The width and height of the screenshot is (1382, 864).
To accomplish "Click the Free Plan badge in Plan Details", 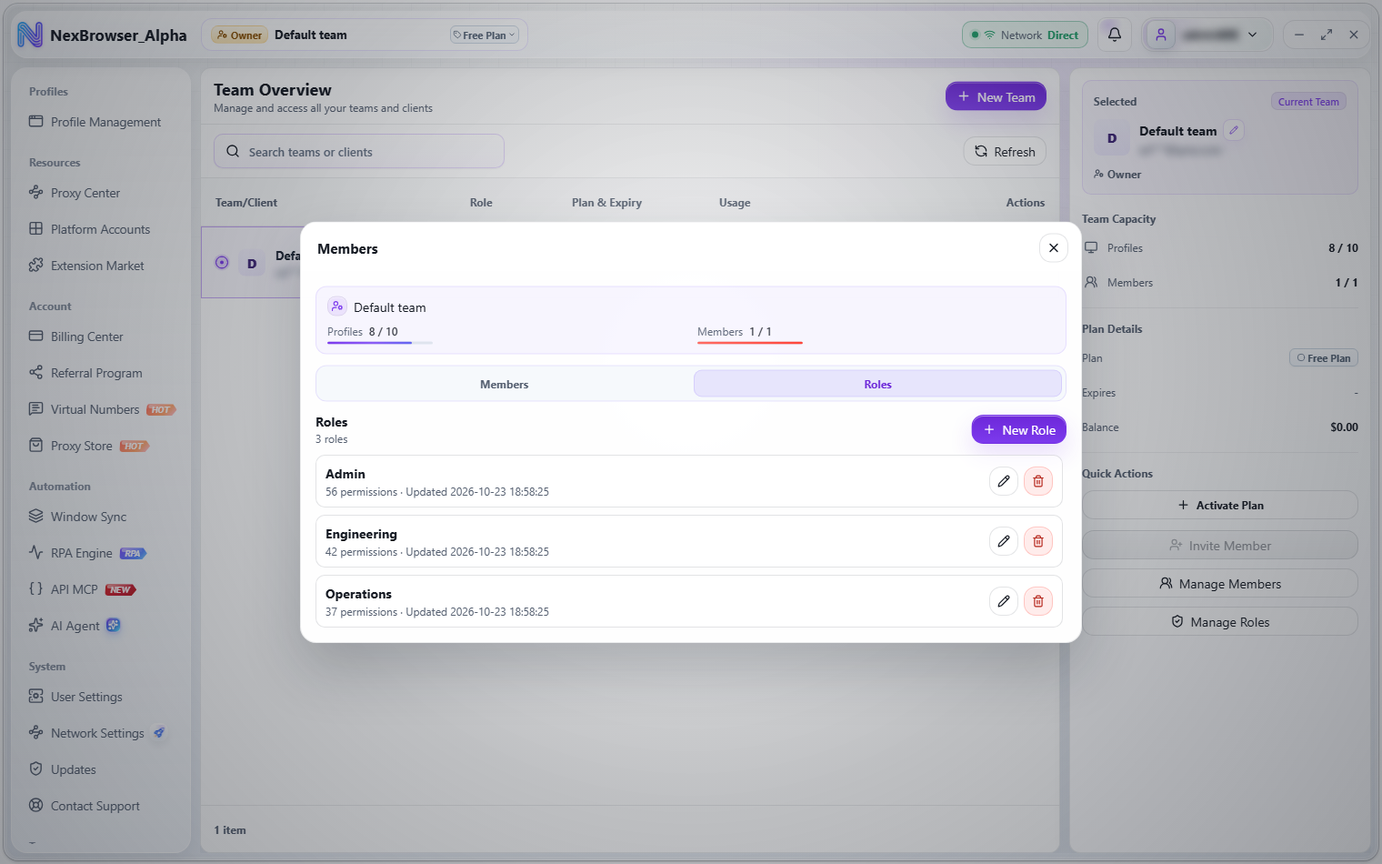I will 1324,358.
